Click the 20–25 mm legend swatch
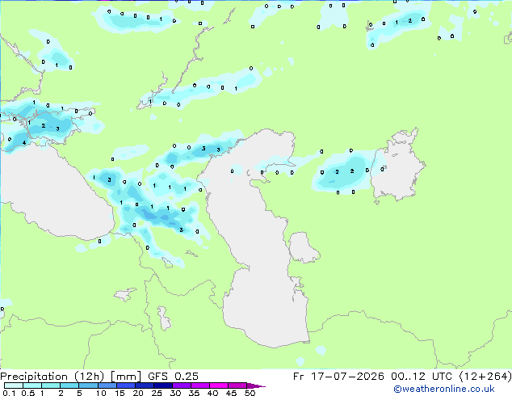Screen dimensions: 512x396 [x=144, y=385]
